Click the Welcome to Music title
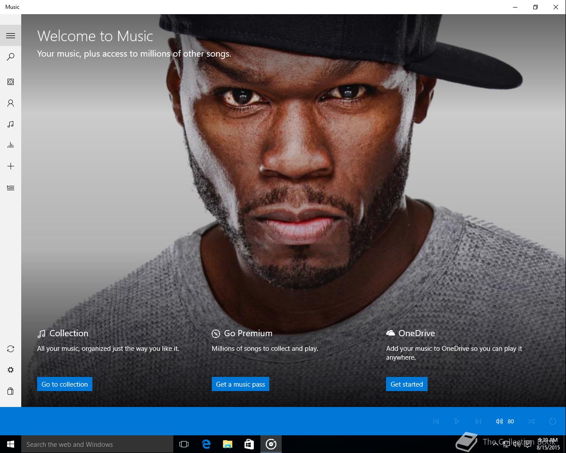566x453 pixels. 95,36
